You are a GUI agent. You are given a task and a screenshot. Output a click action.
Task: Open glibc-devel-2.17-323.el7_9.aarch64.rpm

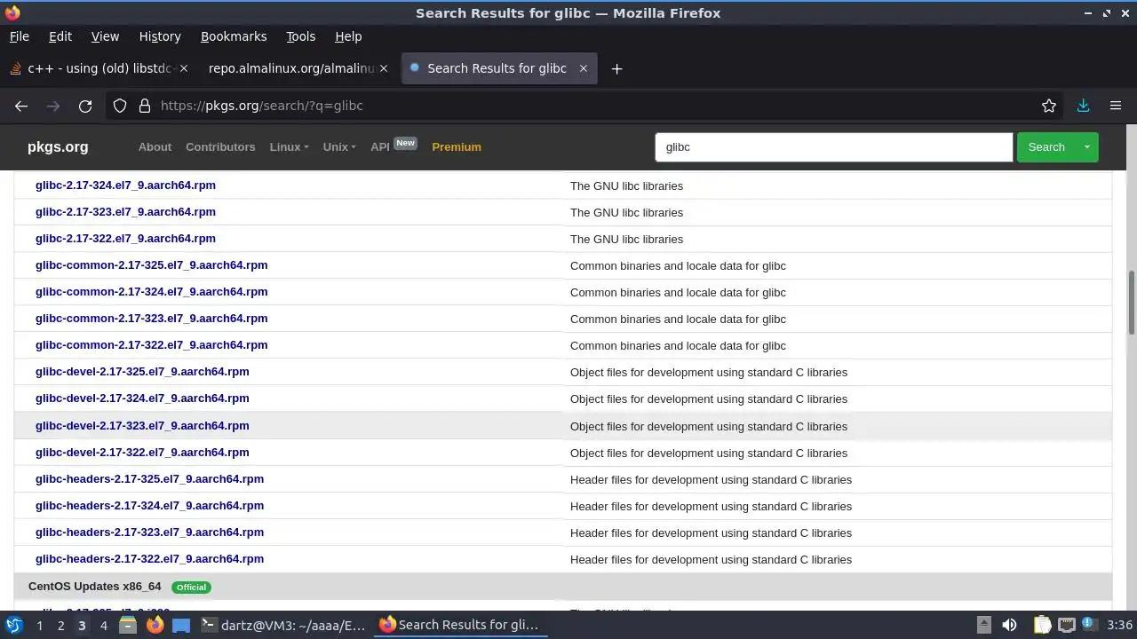pyautogui.click(x=142, y=426)
